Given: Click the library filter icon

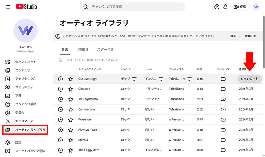Looking at the screenshot, I should click(60, 60).
